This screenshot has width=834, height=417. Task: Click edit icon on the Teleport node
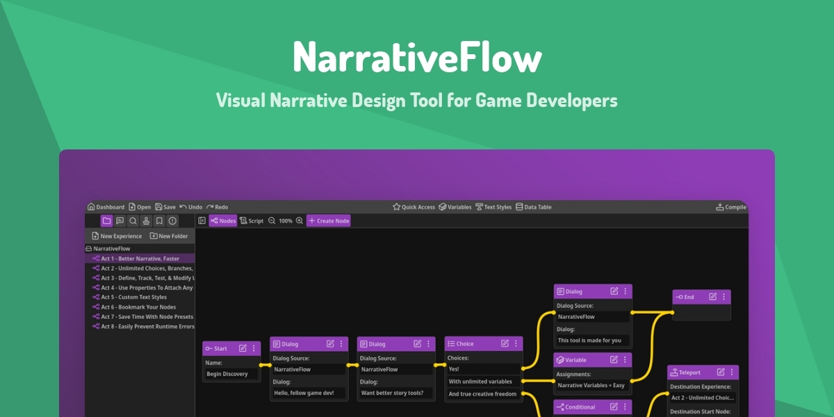[721, 372]
